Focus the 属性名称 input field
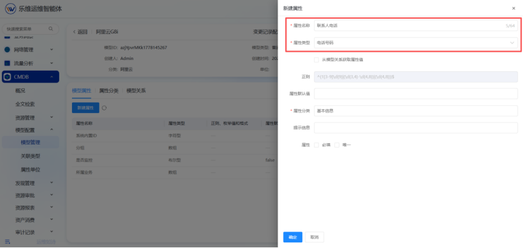Viewport: 523px width, 248px height. 416,25
